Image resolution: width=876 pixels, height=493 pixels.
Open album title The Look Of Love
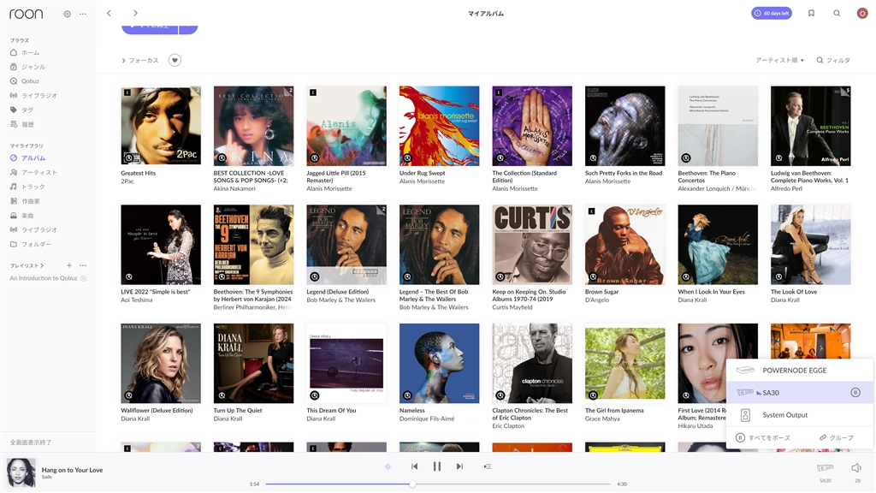[x=794, y=292]
